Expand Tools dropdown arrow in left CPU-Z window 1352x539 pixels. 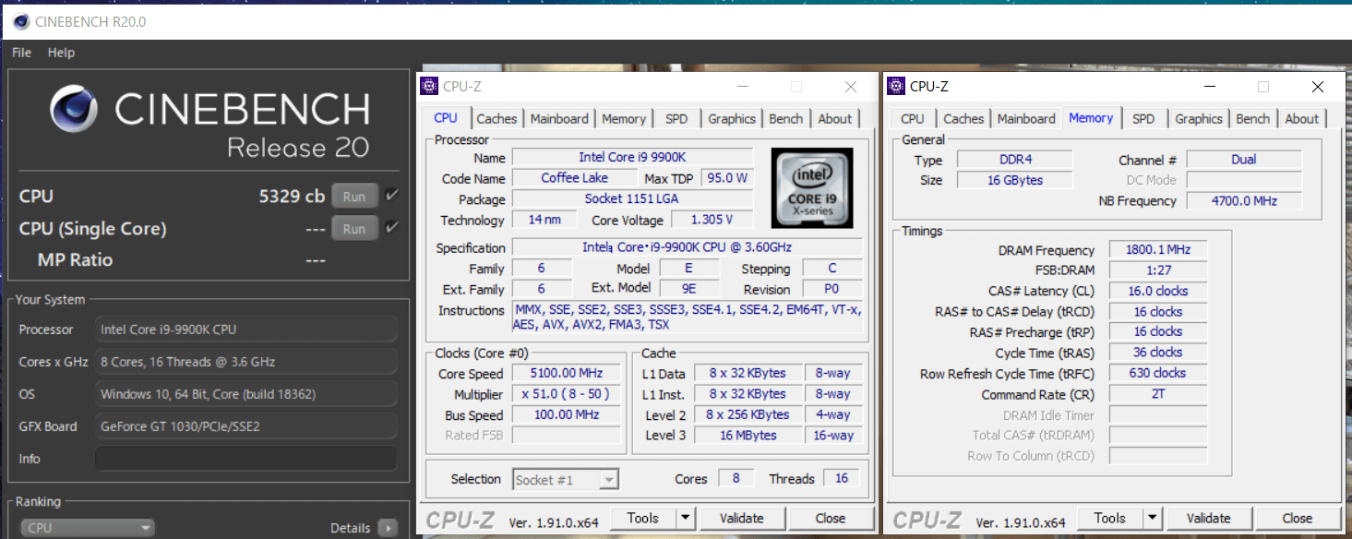(686, 518)
